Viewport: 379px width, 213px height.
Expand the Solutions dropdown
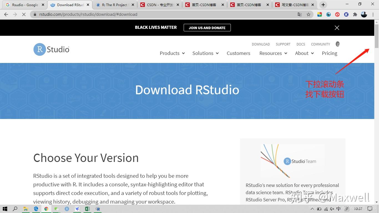coord(203,53)
